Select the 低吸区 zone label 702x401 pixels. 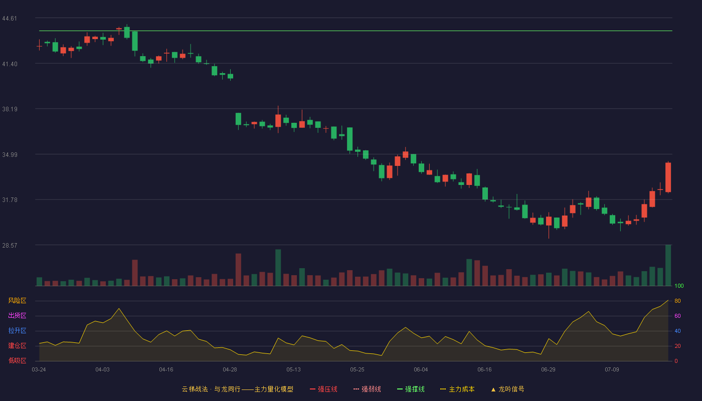[17, 360]
